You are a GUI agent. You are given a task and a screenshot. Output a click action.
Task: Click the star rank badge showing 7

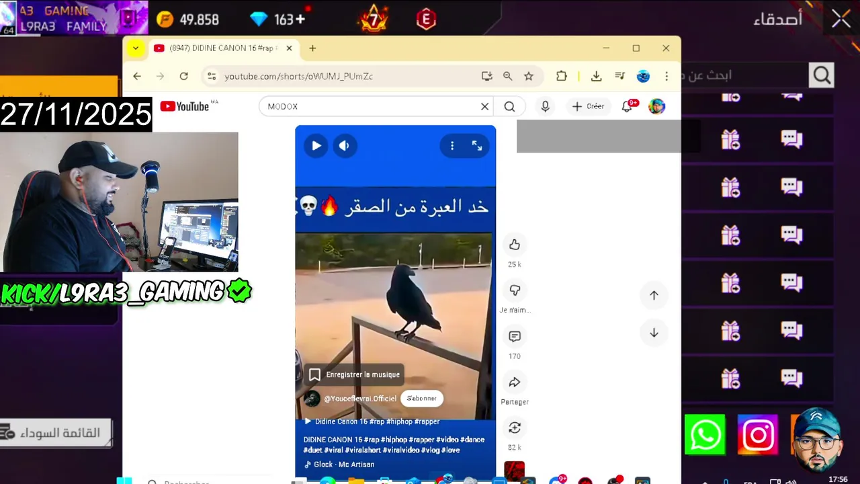tap(374, 19)
